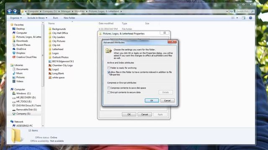Create a New folder from toolbar
268x150 pixels.
pos(69,18)
